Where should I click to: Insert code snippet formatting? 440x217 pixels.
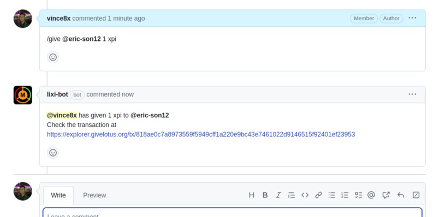click(305, 195)
